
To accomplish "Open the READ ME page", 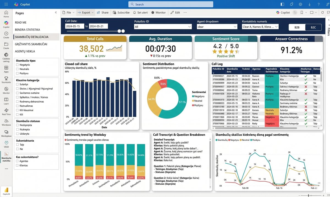I will (21, 22).
